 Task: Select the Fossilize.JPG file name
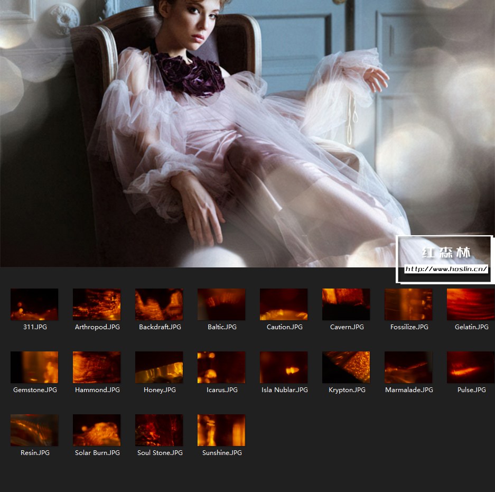[409, 327]
